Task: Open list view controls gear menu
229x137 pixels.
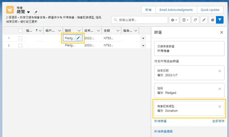Action: pyautogui.click(x=174, y=20)
